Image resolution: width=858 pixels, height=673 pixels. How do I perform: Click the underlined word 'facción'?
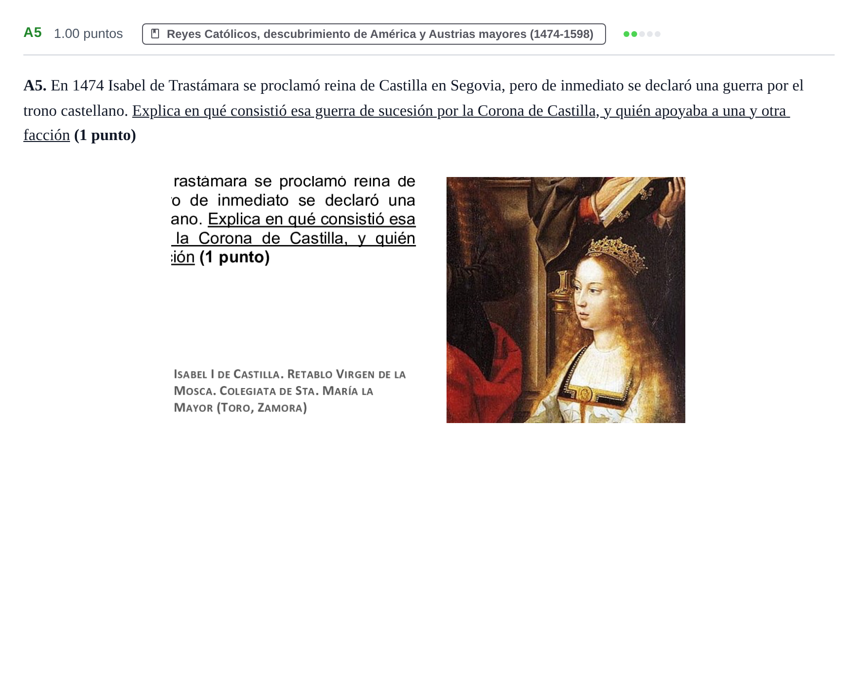point(47,135)
